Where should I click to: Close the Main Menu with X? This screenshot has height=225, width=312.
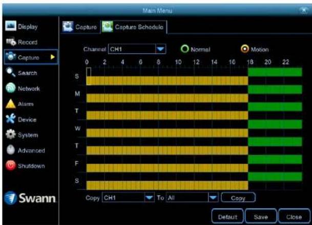pyautogui.click(x=304, y=10)
